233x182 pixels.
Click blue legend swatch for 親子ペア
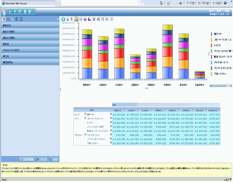(212, 34)
